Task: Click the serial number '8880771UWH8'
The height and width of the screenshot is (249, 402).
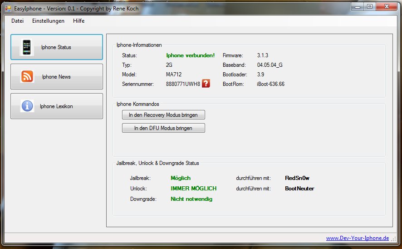Action: coord(183,84)
